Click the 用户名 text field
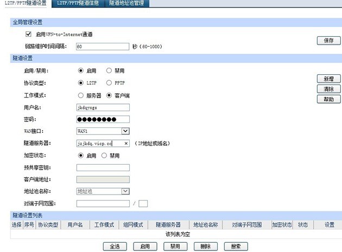This screenshot has width=342, height=252. tap(103, 107)
